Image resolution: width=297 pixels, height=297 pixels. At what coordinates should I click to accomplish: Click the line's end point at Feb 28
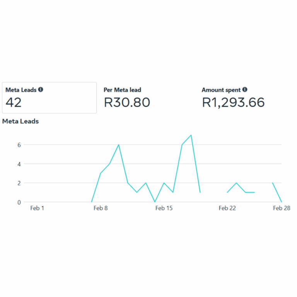coord(282,202)
